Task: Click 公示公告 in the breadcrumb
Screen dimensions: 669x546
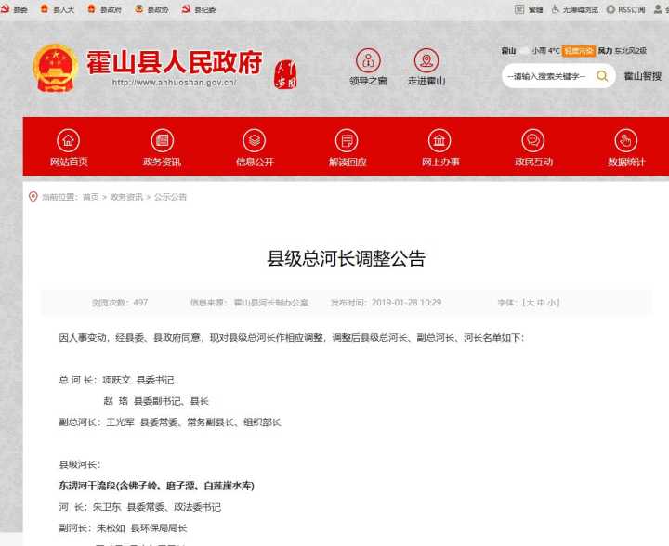Action: click(170, 197)
